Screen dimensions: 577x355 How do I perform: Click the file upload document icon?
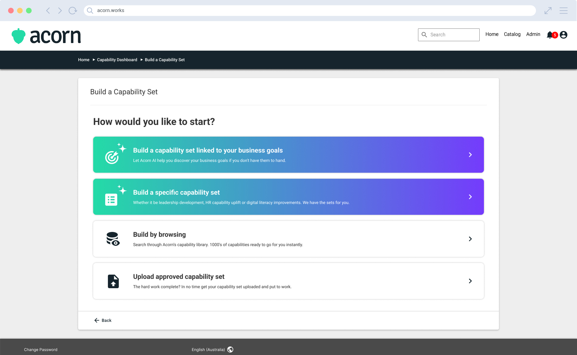pyautogui.click(x=113, y=281)
